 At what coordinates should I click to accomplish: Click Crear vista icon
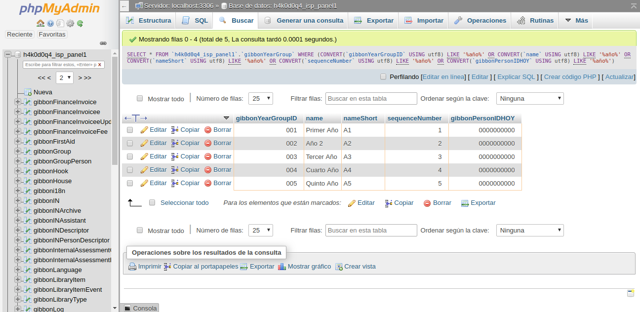point(339,267)
